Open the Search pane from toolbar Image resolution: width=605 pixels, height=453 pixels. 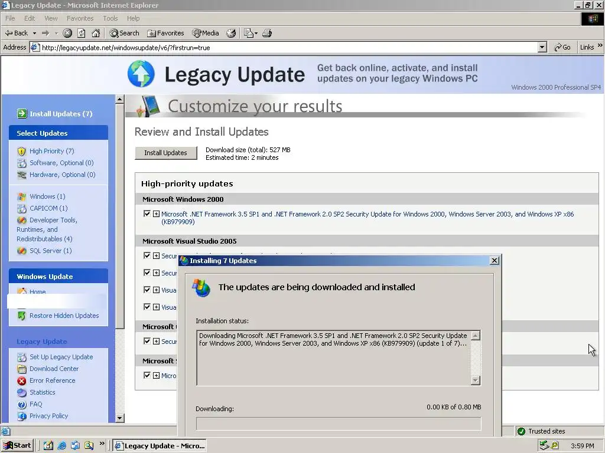click(x=124, y=33)
